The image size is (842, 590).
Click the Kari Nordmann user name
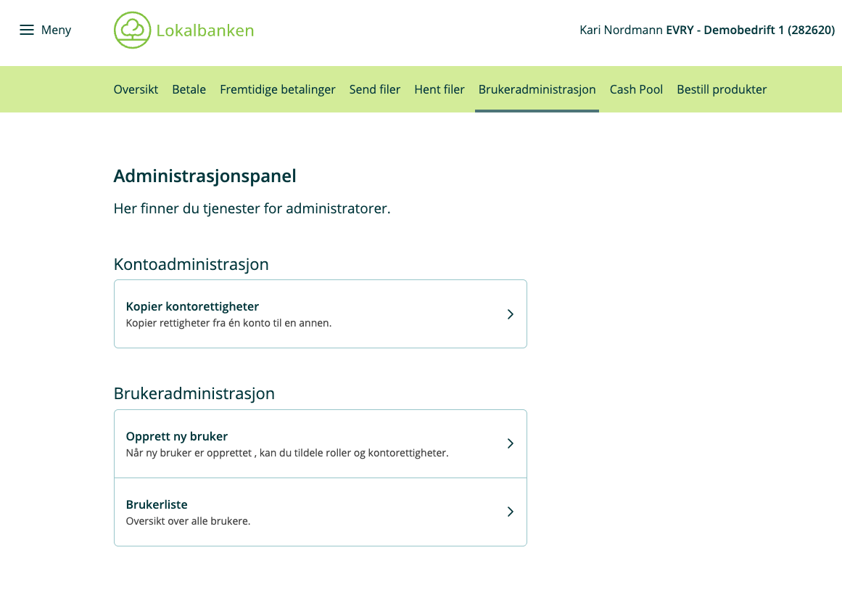pyautogui.click(x=622, y=30)
